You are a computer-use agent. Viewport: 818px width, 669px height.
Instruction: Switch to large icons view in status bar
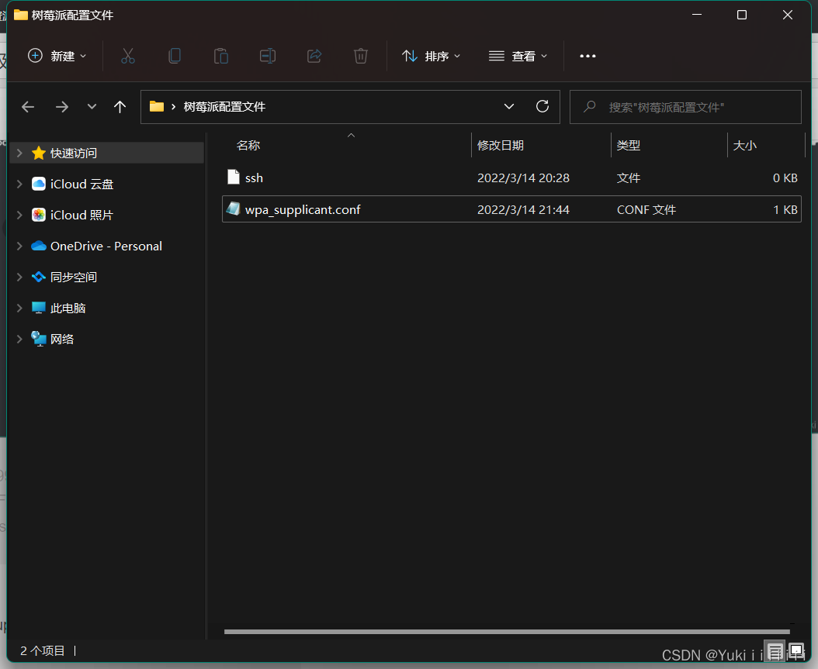[x=796, y=650]
